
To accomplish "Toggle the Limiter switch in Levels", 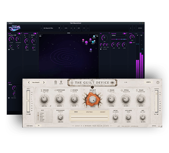I will (x=130, y=43).
